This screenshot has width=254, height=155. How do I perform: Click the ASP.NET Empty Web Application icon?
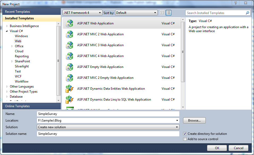click(70, 67)
